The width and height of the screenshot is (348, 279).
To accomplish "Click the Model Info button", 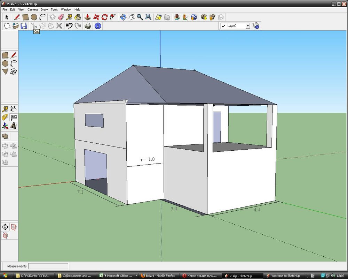I will pos(98,26).
